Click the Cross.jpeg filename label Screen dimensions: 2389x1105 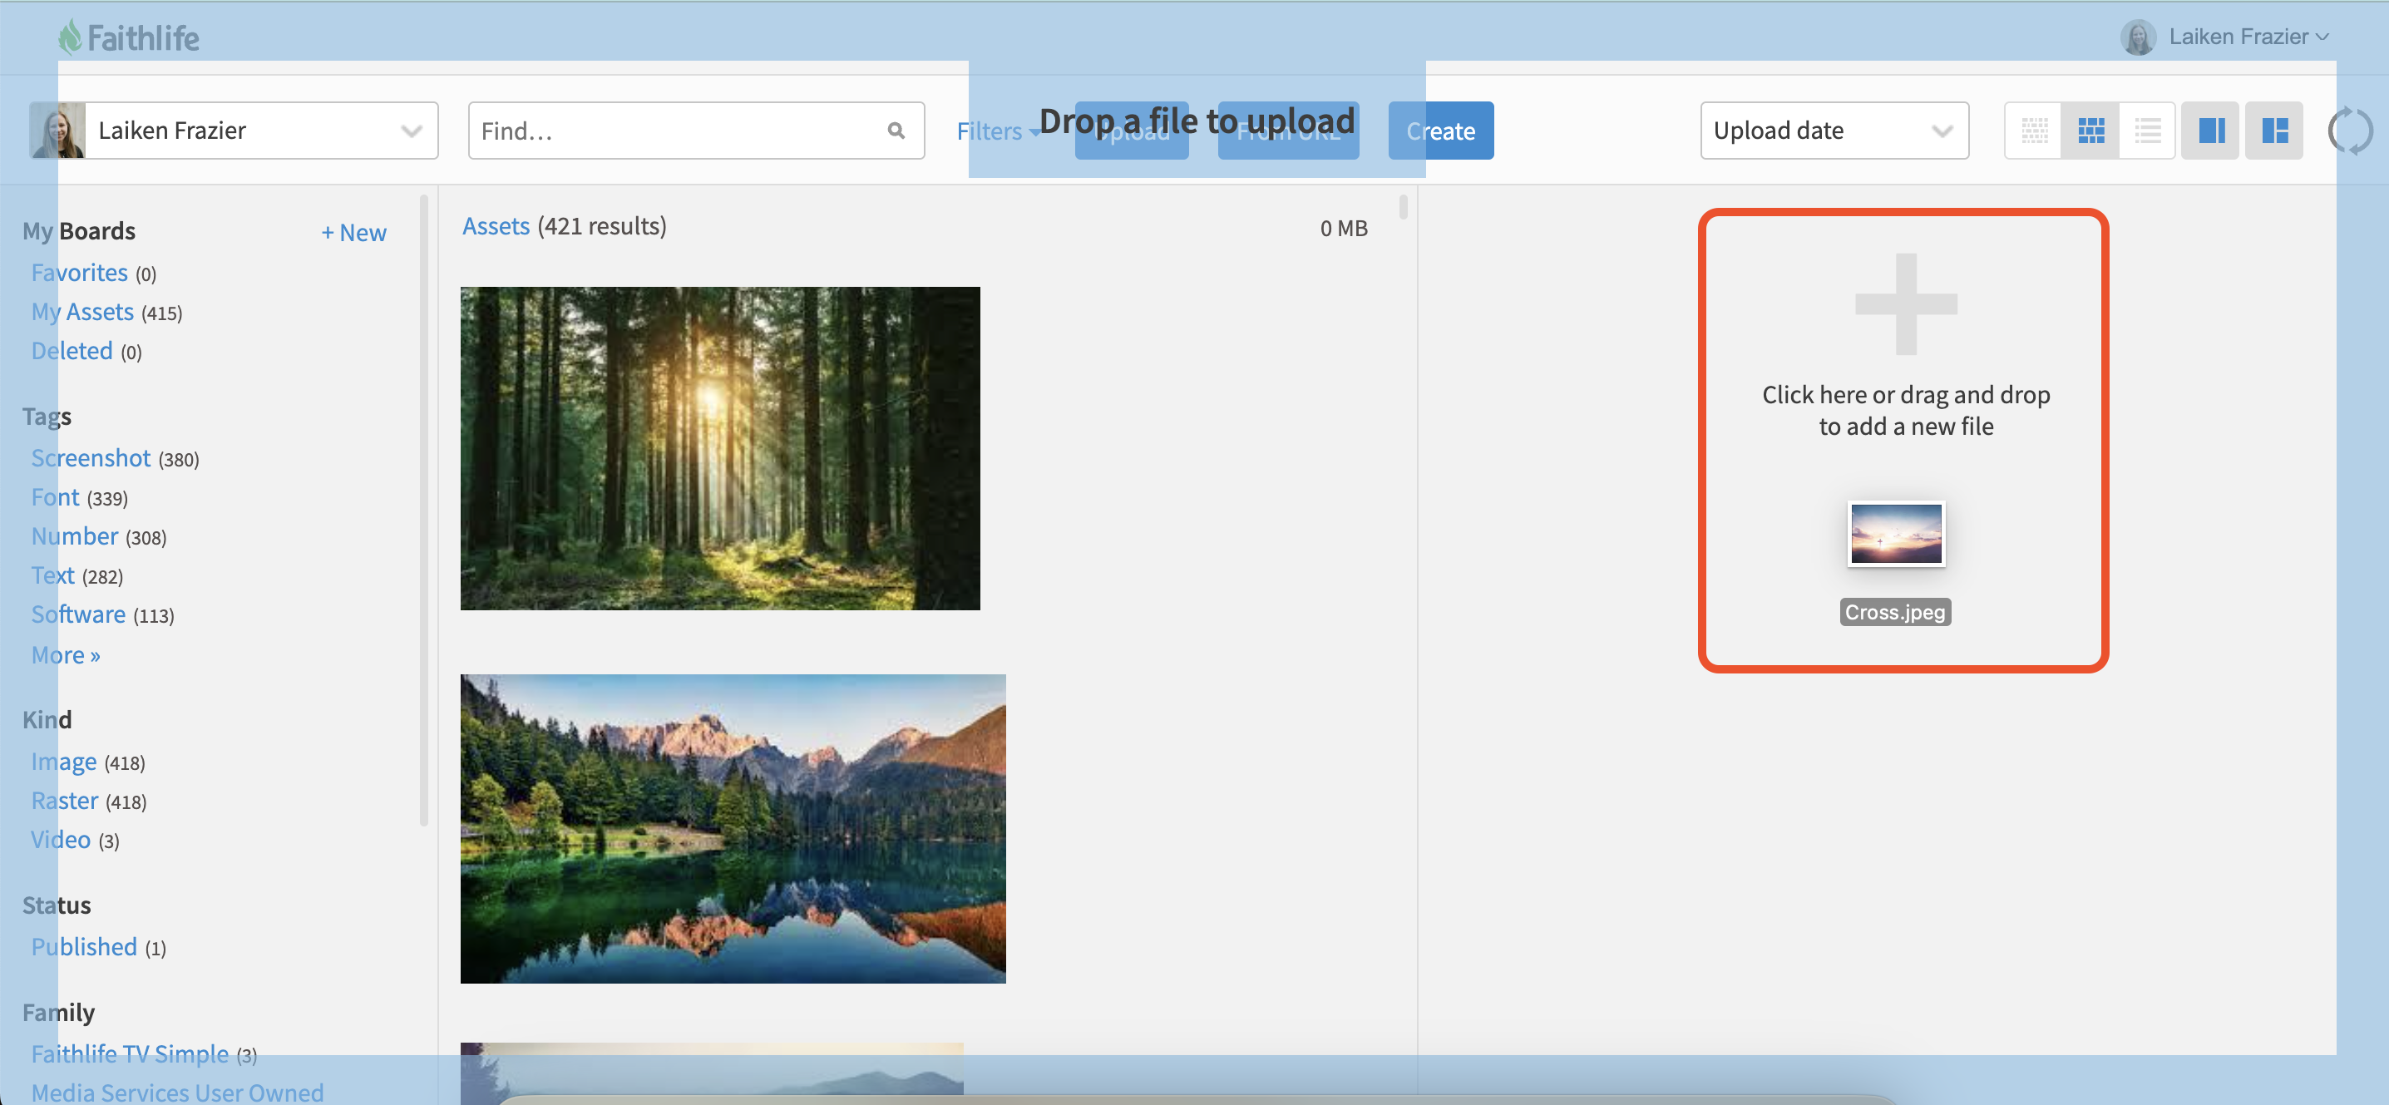pos(1896,612)
